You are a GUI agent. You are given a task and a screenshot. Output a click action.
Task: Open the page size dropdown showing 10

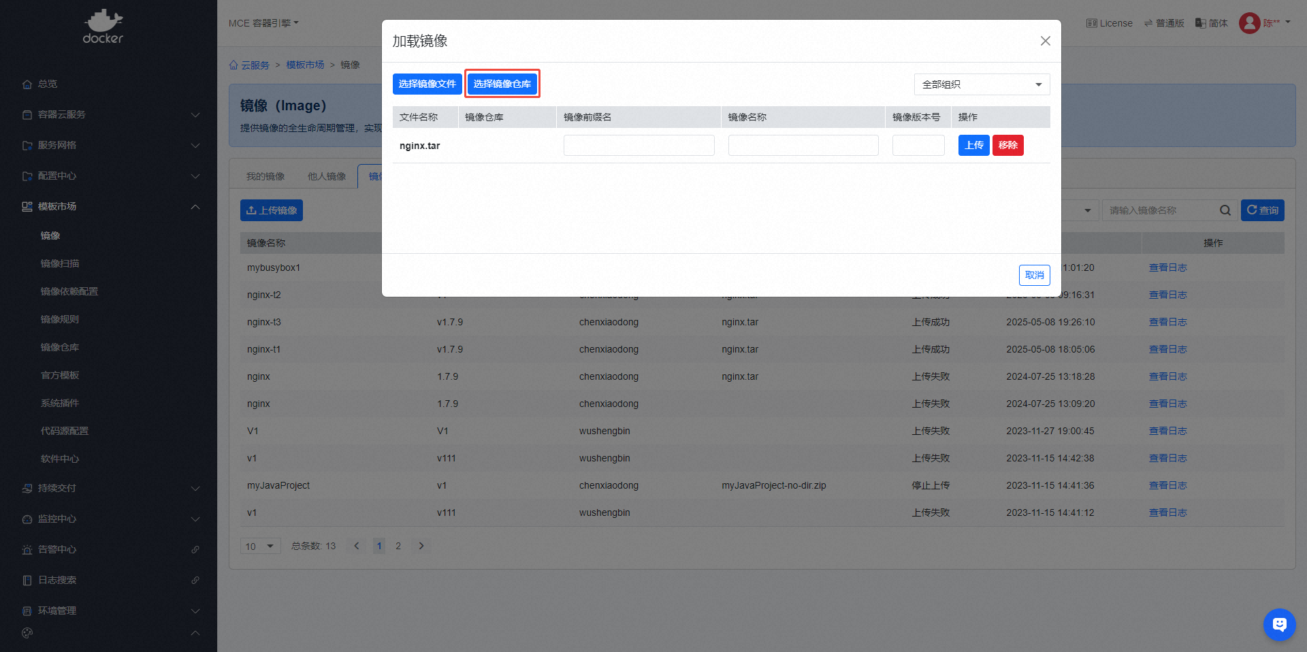(x=260, y=546)
